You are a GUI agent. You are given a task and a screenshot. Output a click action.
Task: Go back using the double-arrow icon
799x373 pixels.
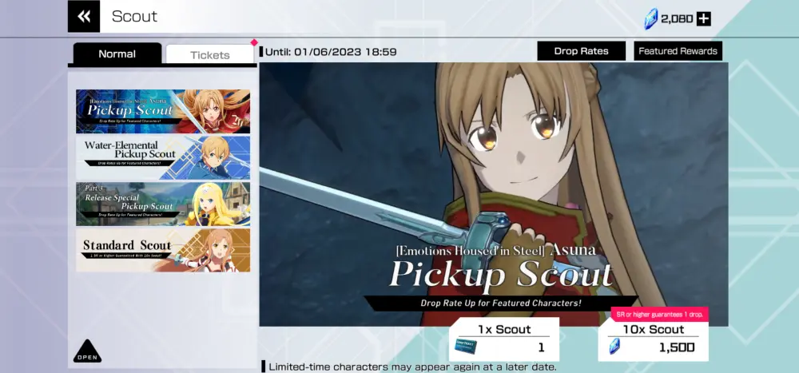tap(84, 16)
